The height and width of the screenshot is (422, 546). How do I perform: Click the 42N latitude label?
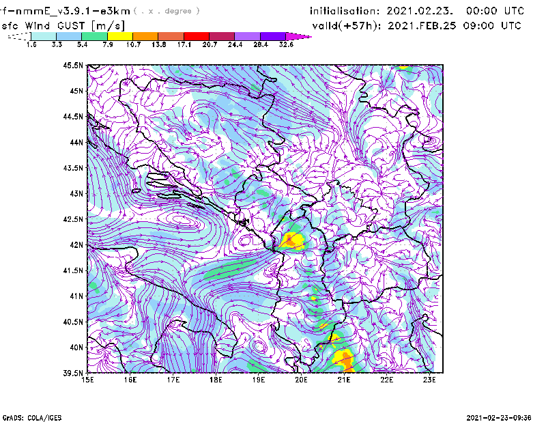click(76, 244)
